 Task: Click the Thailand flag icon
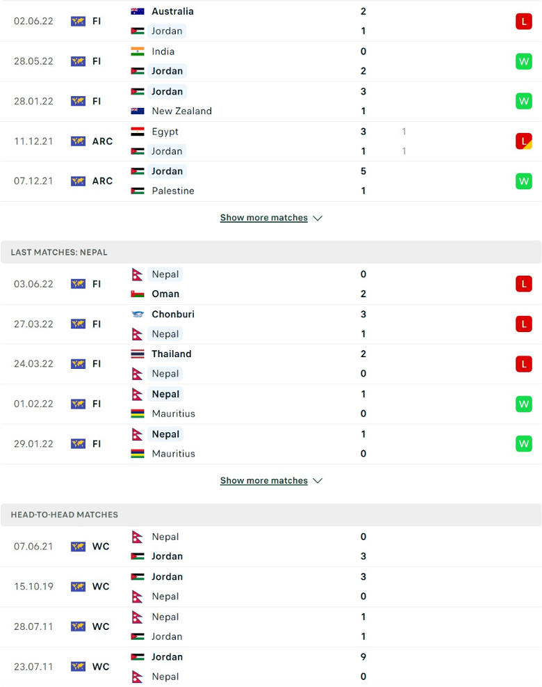138,354
